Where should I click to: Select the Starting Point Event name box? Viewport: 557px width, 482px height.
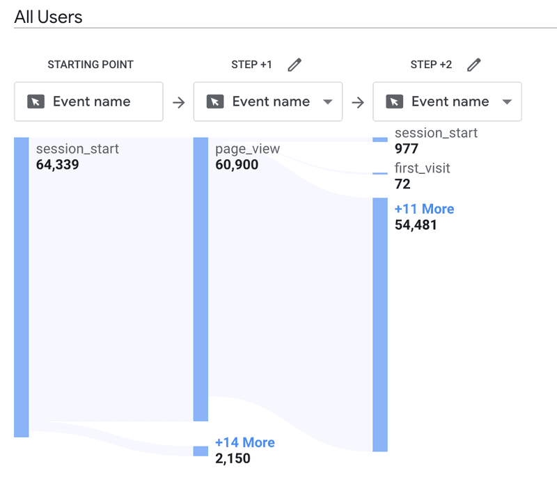tap(88, 102)
